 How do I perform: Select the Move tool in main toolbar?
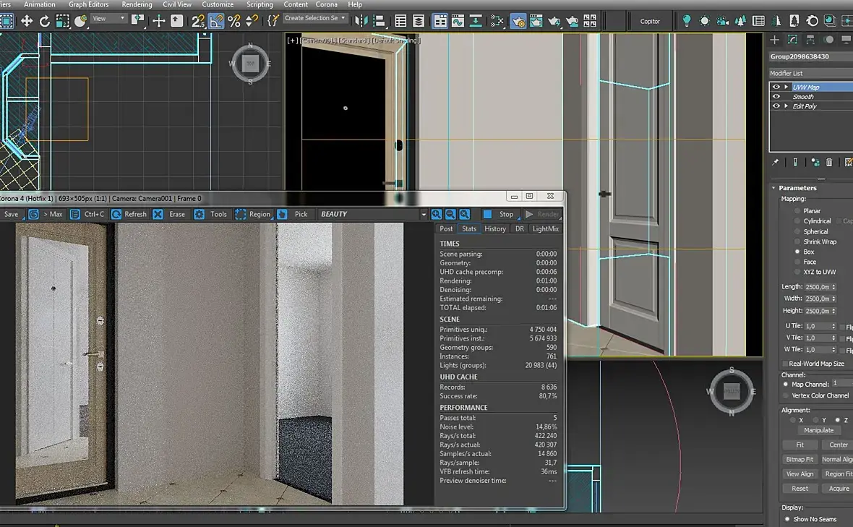coord(27,21)
